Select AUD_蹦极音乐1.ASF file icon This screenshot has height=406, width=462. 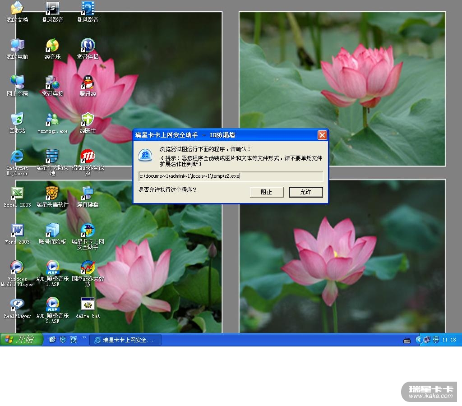click(52, 274)
